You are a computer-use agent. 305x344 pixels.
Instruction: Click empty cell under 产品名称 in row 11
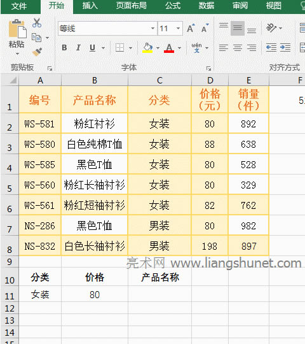pos(159,294)
